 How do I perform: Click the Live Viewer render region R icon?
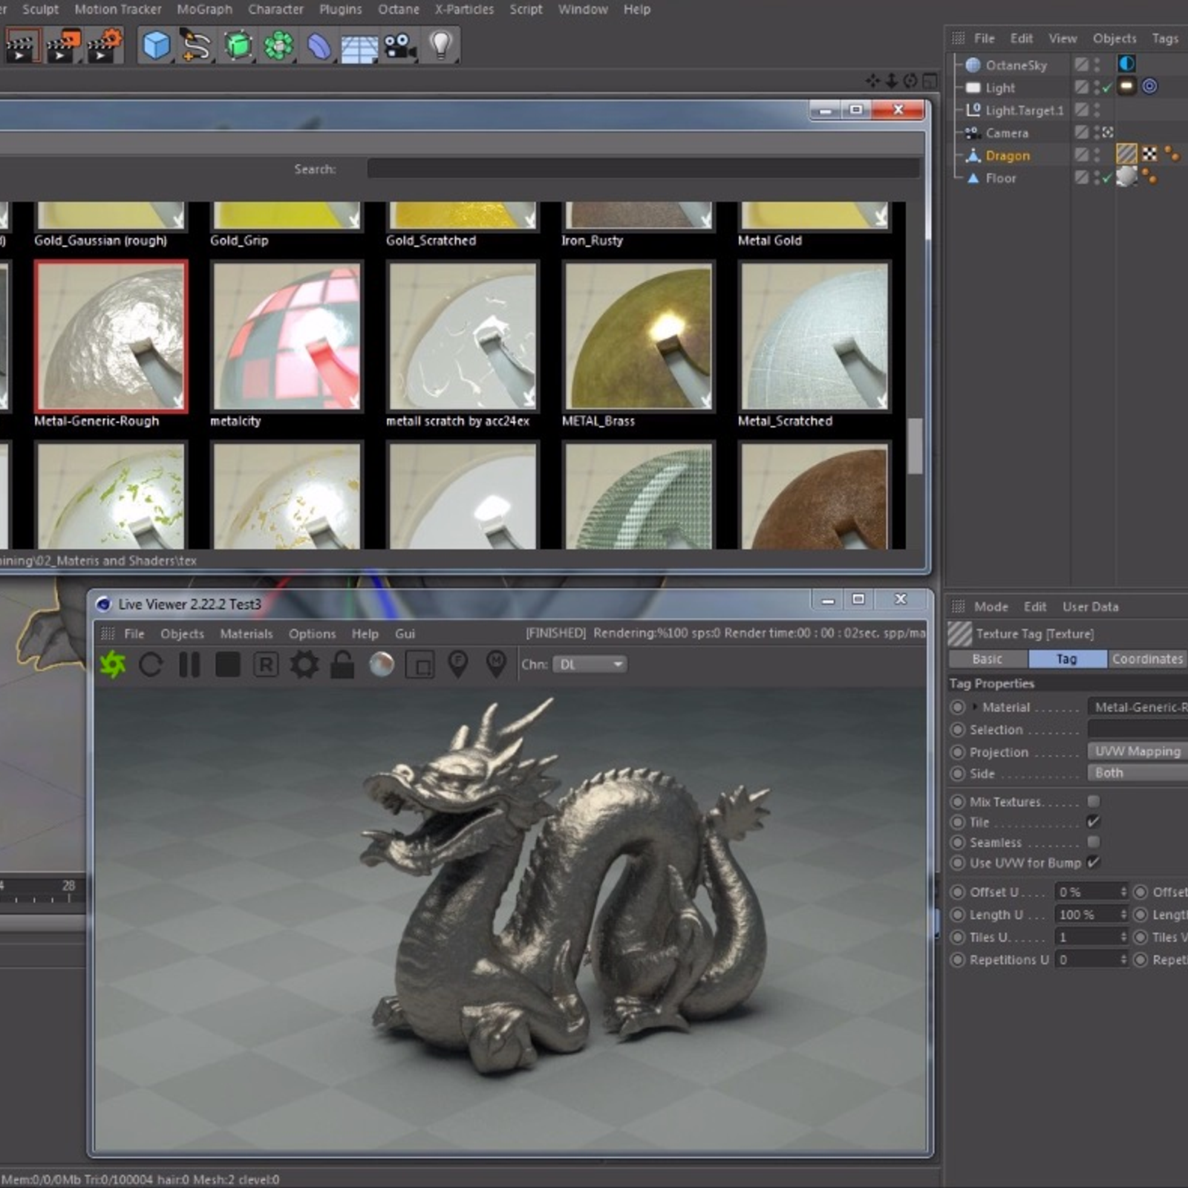pos(266,665)
